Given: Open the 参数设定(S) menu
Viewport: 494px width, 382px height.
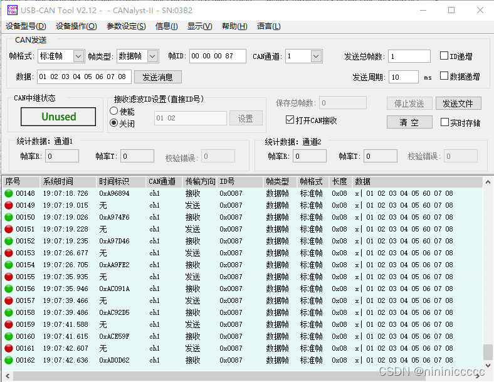Looking at the screenshot, I should point(126,26).
